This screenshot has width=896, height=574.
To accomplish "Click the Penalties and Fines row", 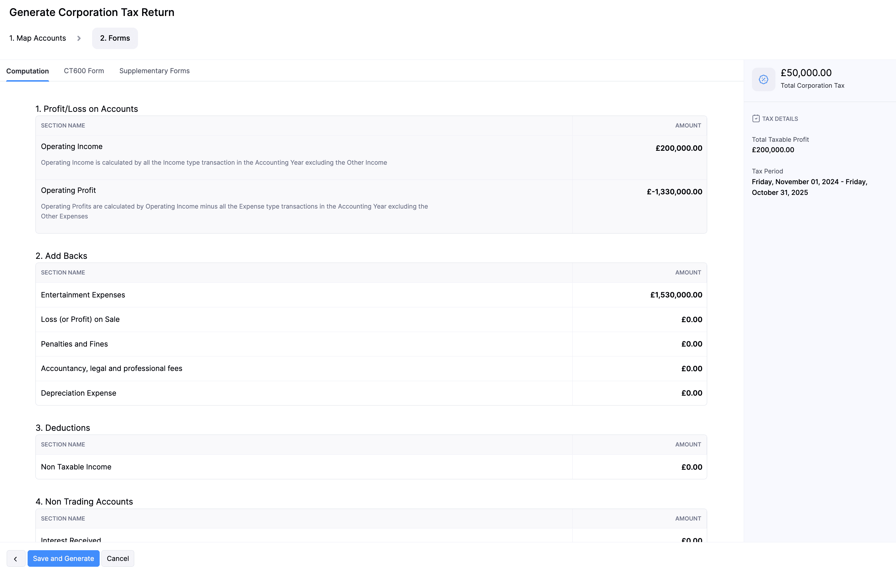I will (x=74, y=344).
